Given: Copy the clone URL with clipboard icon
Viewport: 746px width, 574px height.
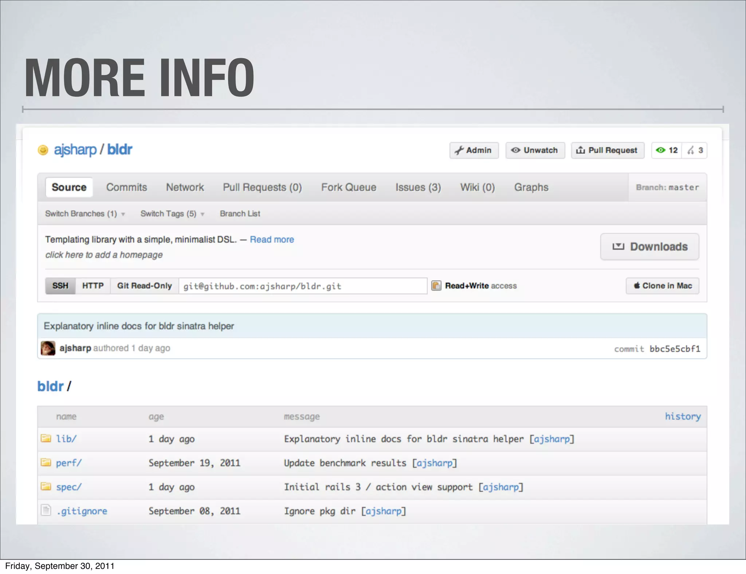Looking at the screenshot, I should coord(436,286).
